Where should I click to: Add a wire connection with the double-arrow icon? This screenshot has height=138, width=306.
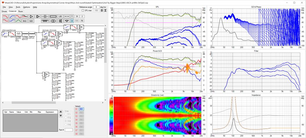(x=67, y=16)
